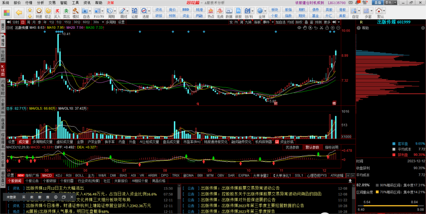Click the 未登录 not-logged-in trade bar
The image size is (426, 214).
tap(11, 197)
